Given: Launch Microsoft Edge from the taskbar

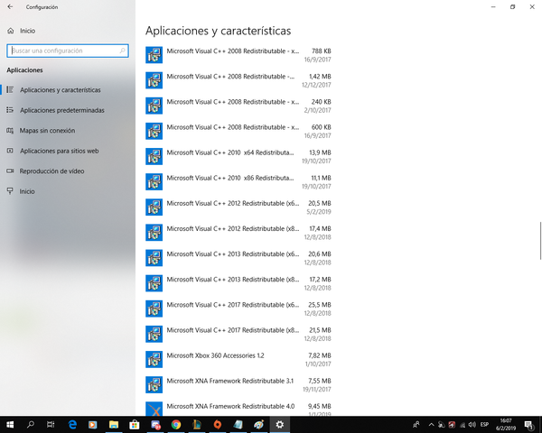Looking at the screenshot, I should (x=72, y=424).
